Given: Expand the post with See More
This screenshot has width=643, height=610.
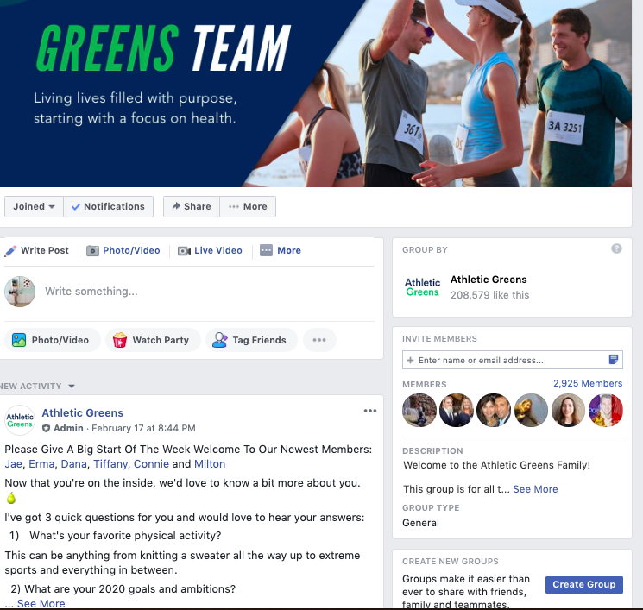Looking at the screenshot, I should click(41, 603).
